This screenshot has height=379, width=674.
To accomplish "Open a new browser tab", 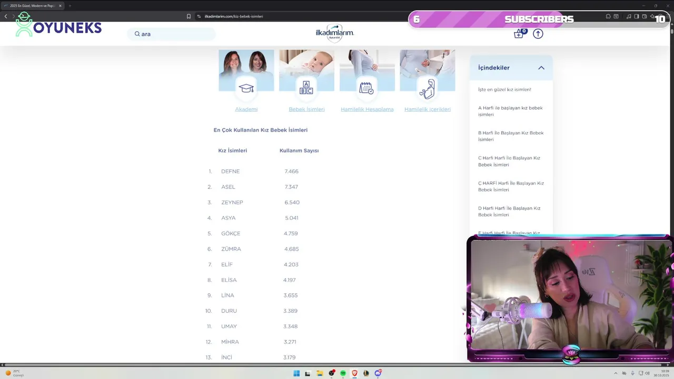I will tap(70, 6).
